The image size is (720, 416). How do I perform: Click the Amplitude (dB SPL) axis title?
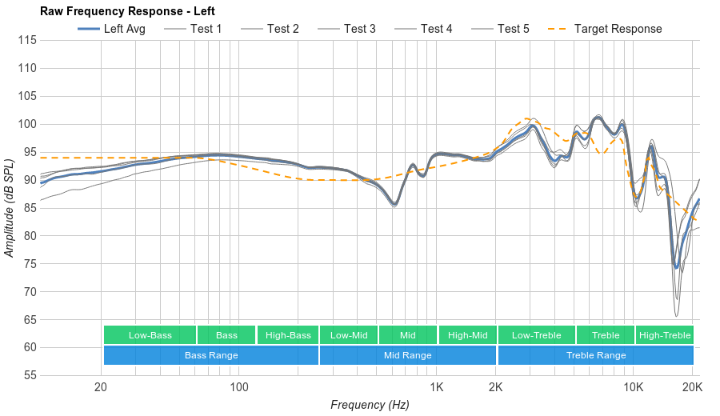tap(10, 208)
